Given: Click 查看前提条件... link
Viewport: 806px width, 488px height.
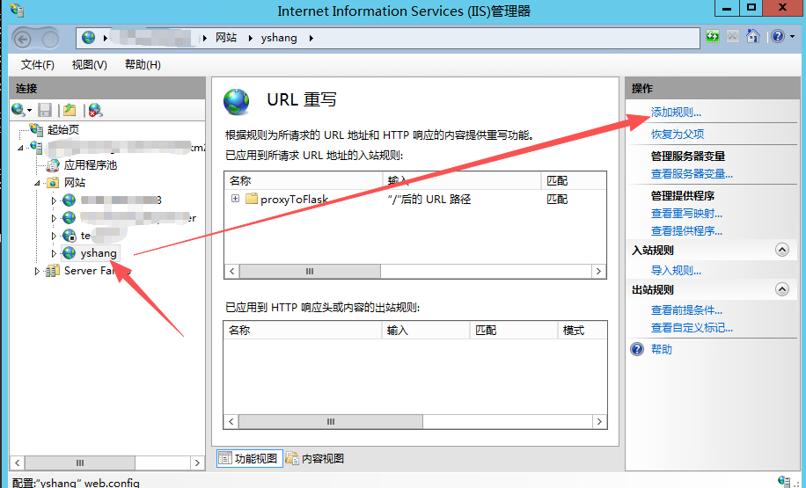Looking at the screenshot, I should click(x=686, y=310).
